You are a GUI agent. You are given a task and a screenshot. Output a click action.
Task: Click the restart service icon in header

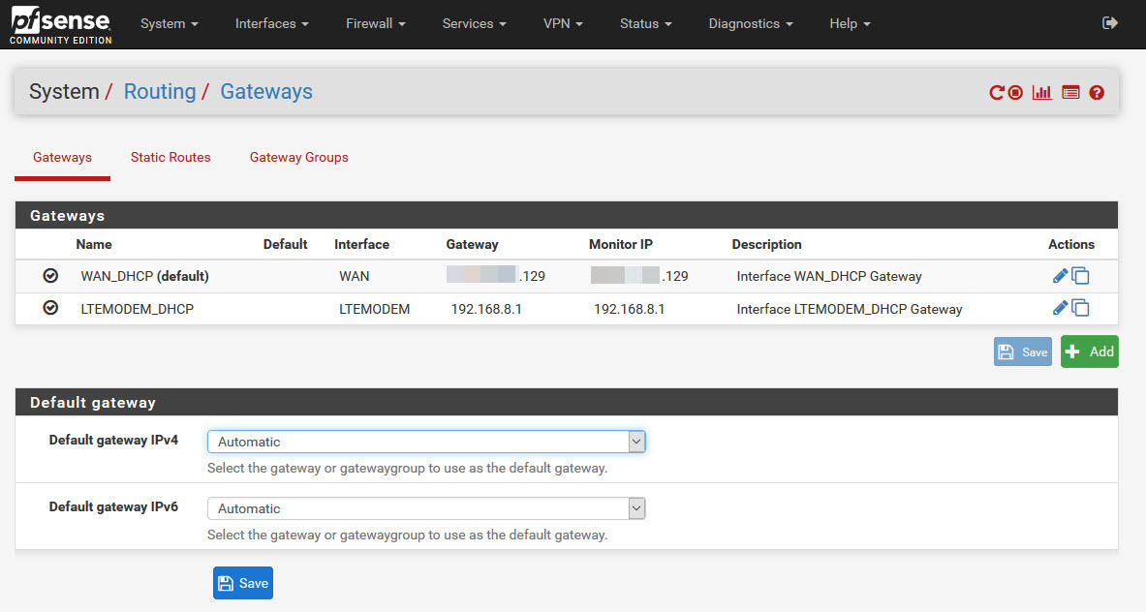(996, 93)
